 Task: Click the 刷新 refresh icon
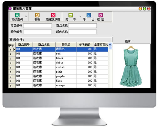[x=37, y=15]
